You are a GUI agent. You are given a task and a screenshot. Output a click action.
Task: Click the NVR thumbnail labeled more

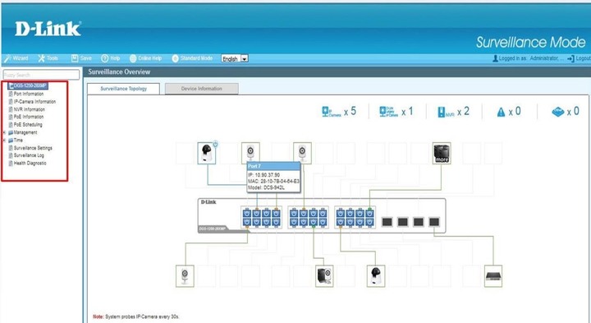442,153
